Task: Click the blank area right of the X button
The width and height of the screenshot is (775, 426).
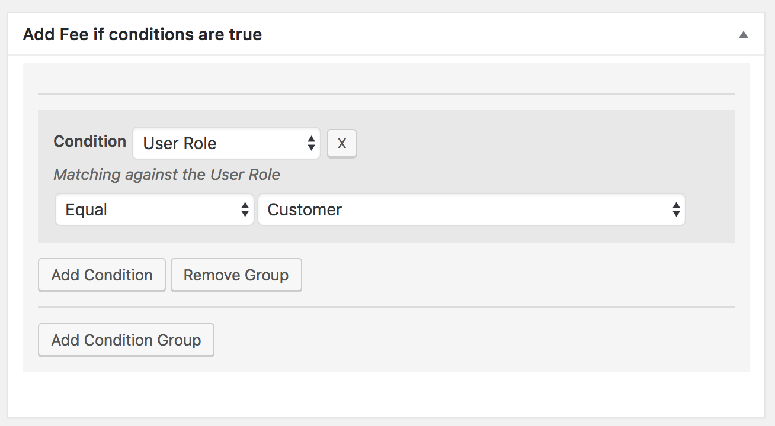Action: pos(533,143)
